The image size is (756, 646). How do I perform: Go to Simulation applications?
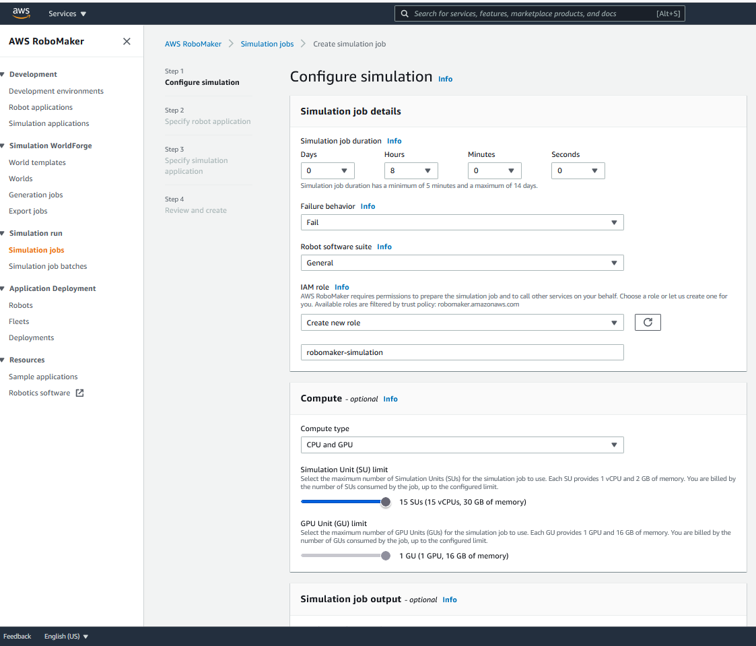(48, 123)
